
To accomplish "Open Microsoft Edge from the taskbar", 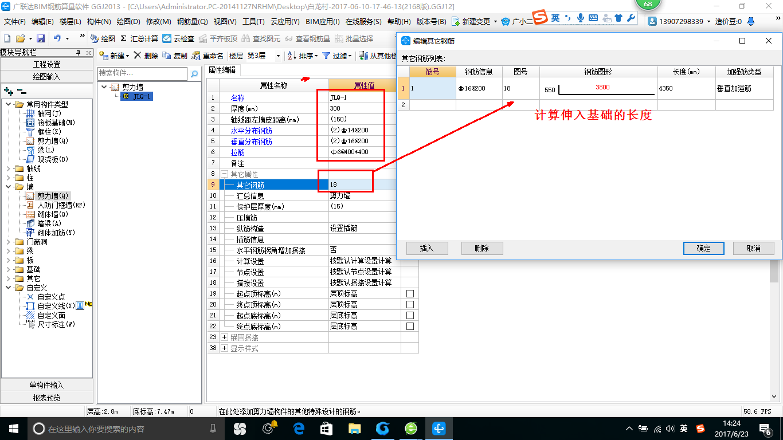I will pyautogui.click(x=299, y=428).
